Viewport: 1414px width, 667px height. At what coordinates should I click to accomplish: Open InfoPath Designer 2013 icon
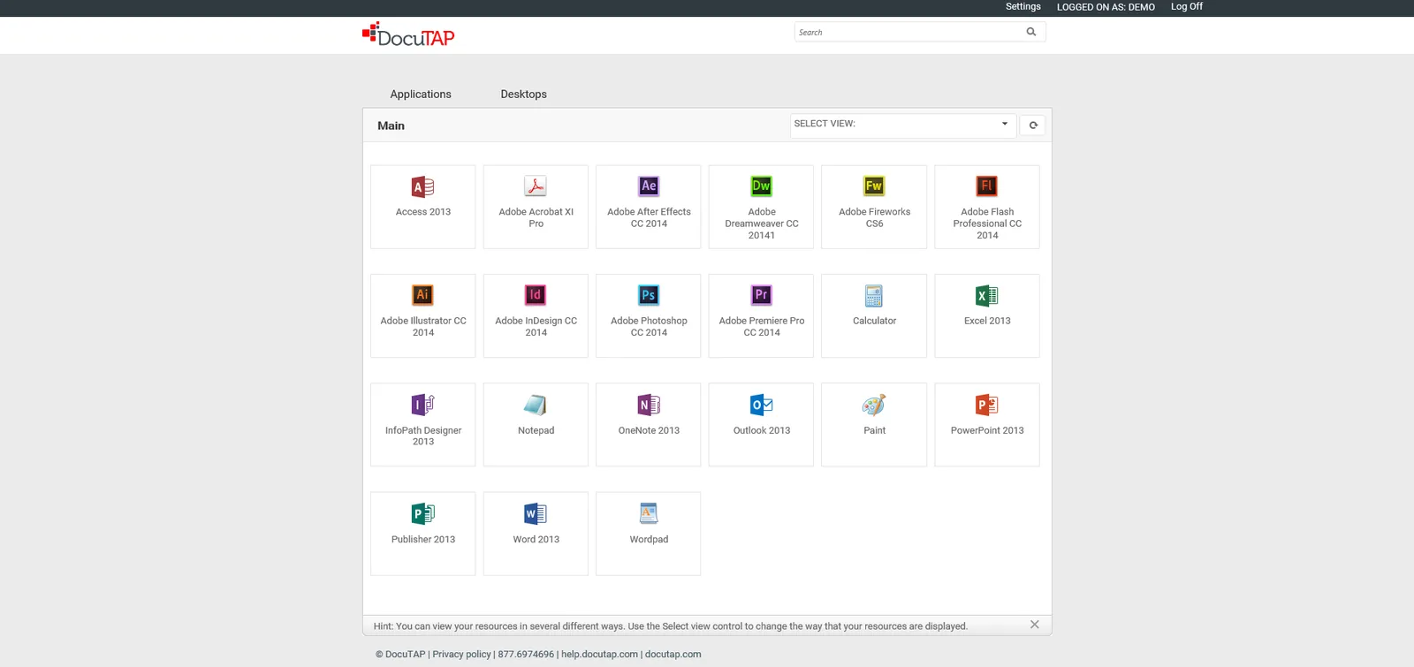click(423, 405)
